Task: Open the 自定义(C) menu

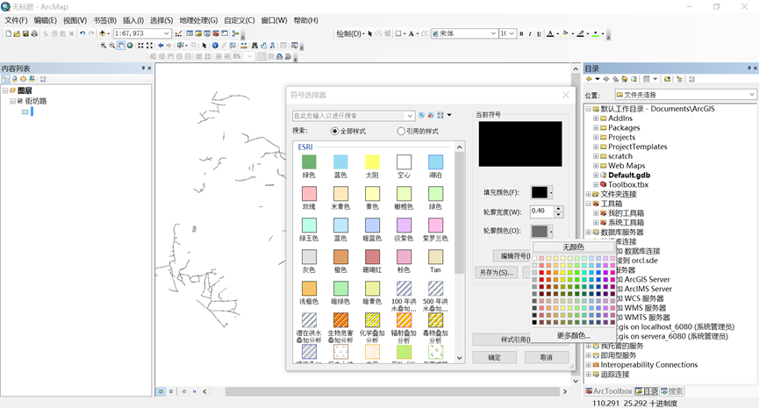Action: (x=240, y=20)
